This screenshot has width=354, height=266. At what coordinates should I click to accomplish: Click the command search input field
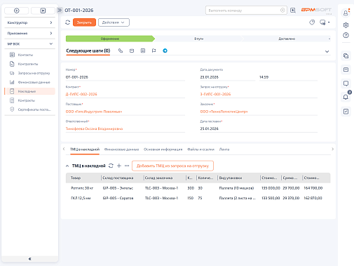pos(243,11)
